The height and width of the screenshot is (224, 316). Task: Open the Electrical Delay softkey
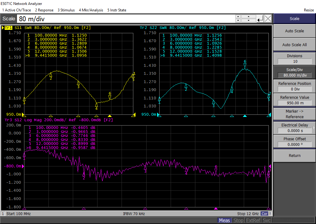[x=294, y=128]
